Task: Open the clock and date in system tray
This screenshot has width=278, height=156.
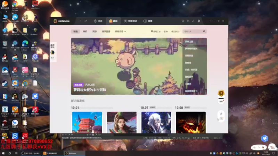Action: pyautogui.click(x=265, y=153)
